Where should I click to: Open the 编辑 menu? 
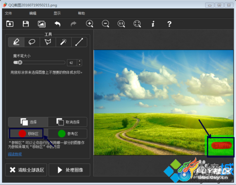[x=33, y=13]
